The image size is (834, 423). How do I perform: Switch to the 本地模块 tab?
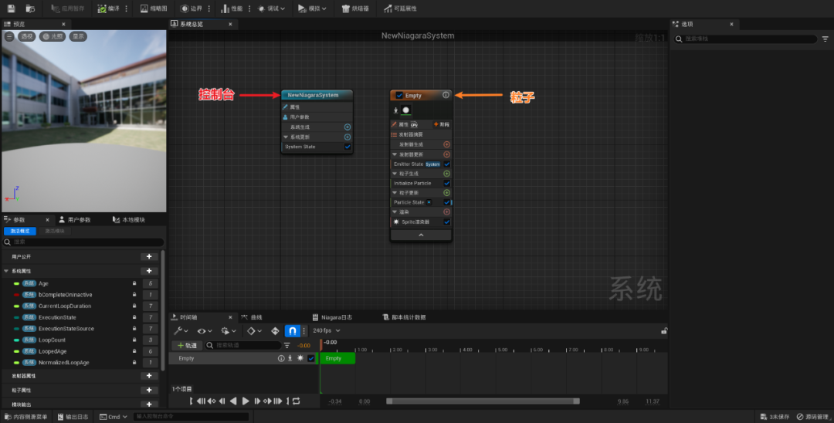[129, 219]
